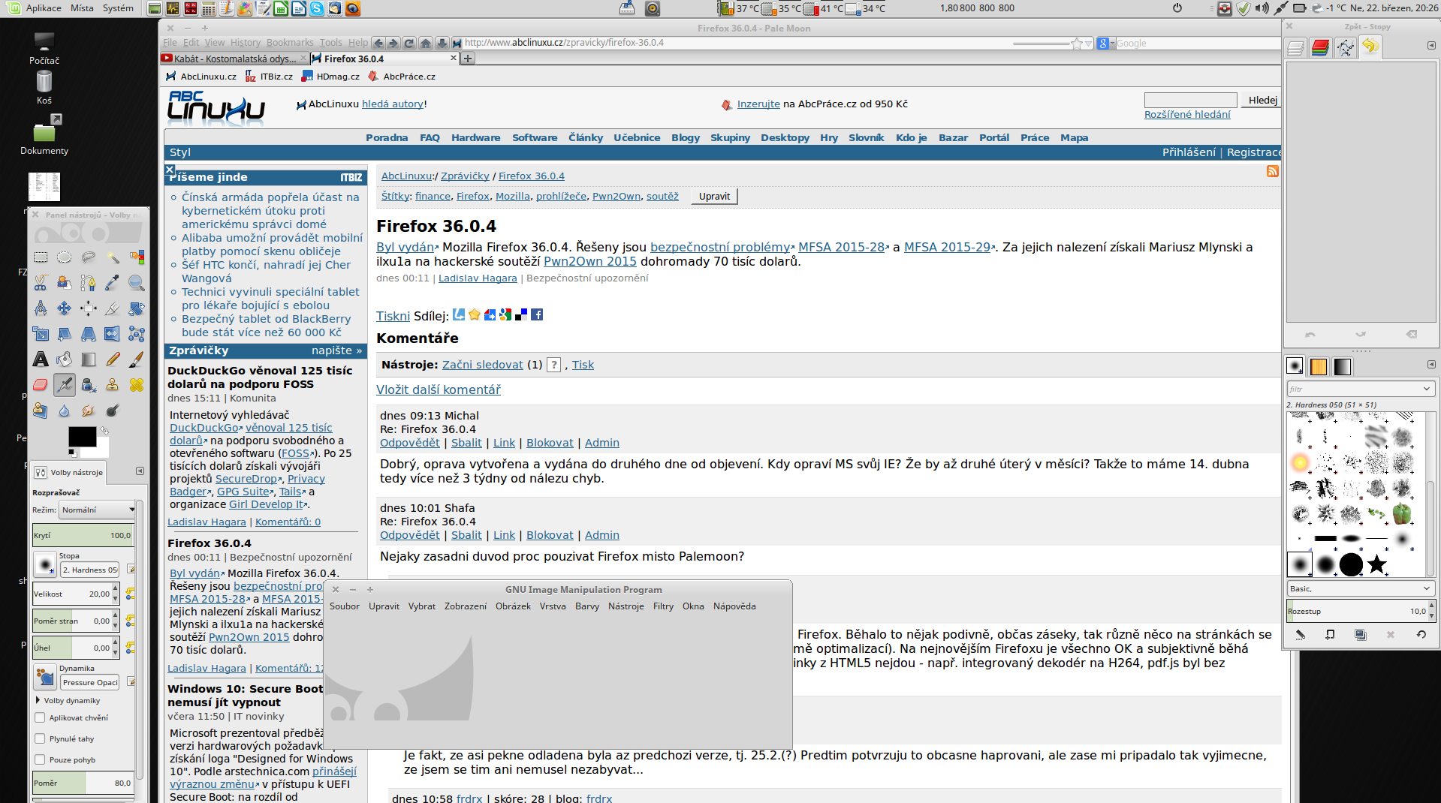The width and height of the screenshot is (1441, 803).
Task: Select the Rectangle Select tool in GIMP toolbox
Action: 41,257
